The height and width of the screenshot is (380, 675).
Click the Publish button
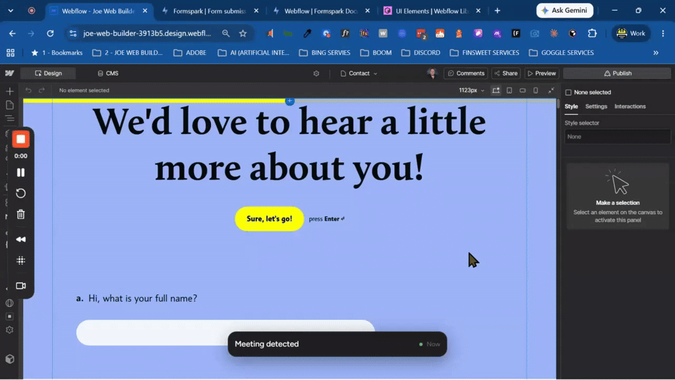[x=617, y=73]
